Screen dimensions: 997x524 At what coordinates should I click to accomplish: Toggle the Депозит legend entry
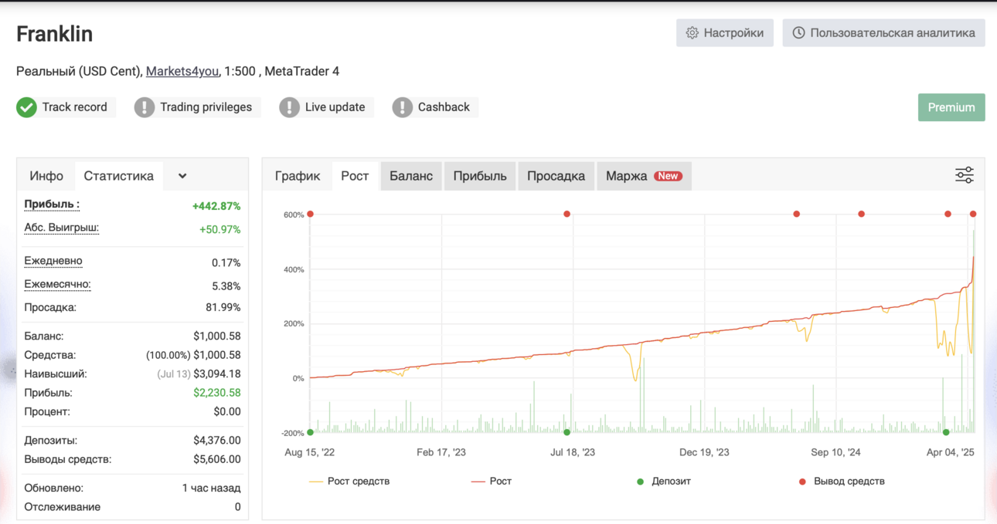point(663,481)
